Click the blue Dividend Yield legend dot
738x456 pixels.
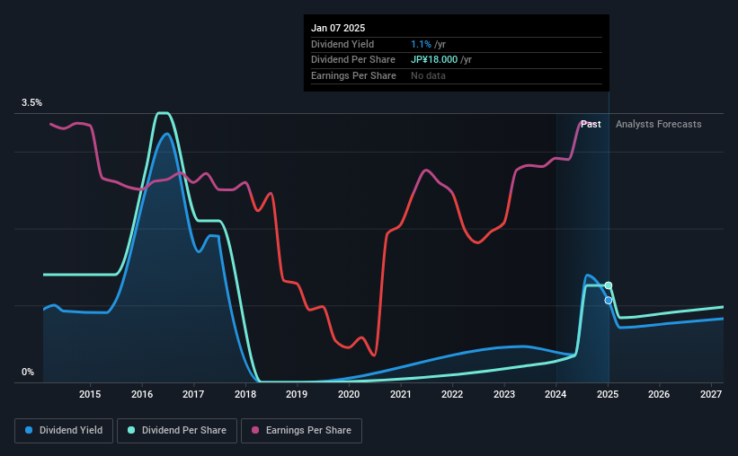(x=30, y=431)
